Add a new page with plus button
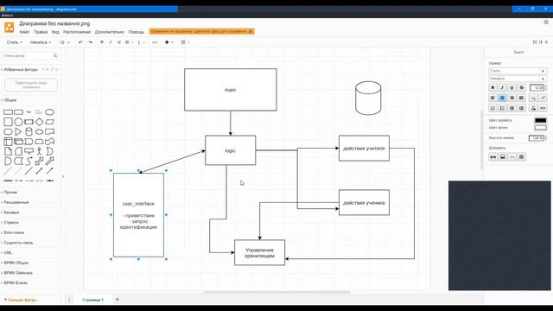Viewport: 553px width, 311px height. pyautogui.click(x=118, y=300)
